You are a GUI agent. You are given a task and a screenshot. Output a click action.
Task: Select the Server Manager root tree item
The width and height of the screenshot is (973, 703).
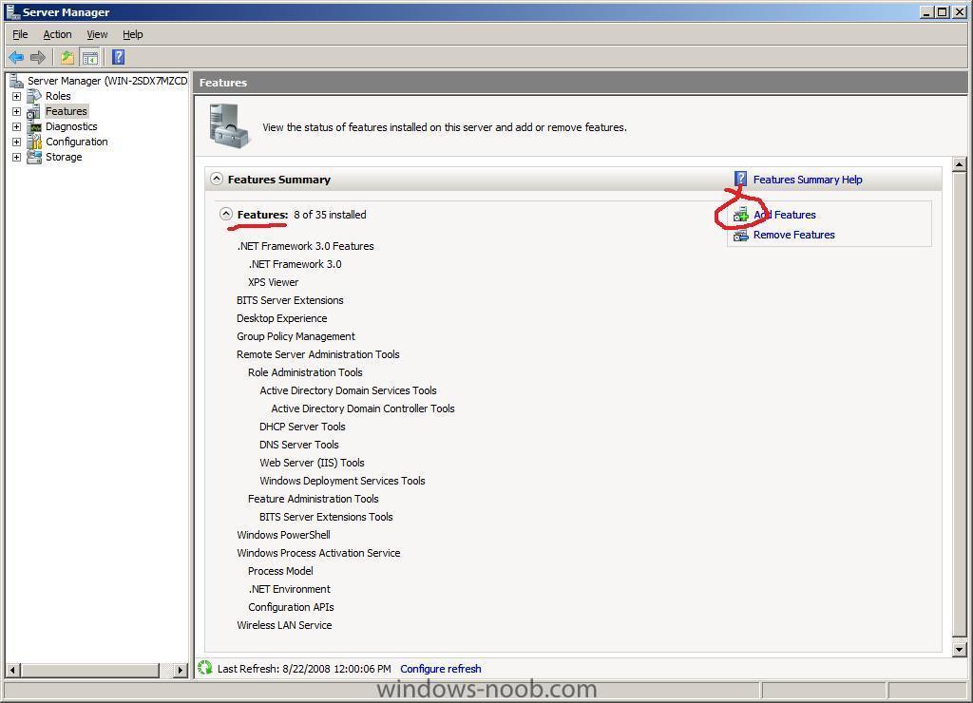pos(107,81)
